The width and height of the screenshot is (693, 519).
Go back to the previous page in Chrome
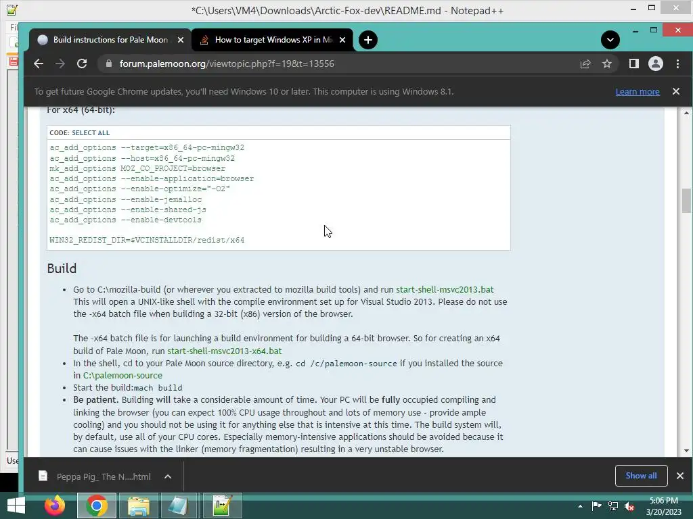39,64
